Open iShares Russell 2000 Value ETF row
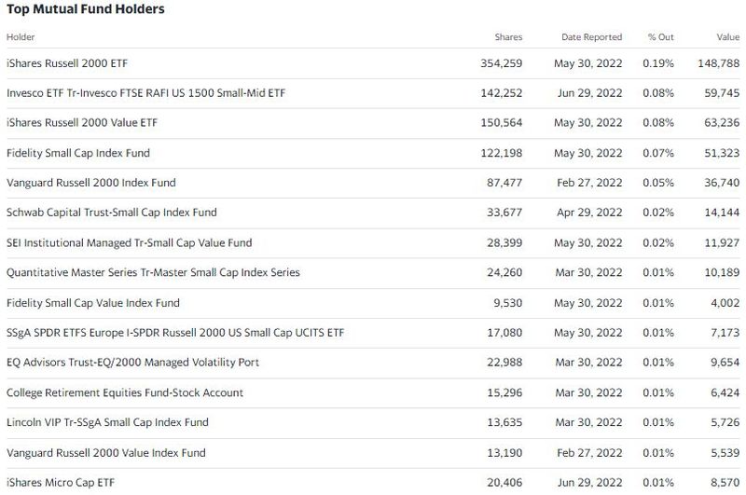This screenshot has height=495, width=746. [x=81, y=123]
